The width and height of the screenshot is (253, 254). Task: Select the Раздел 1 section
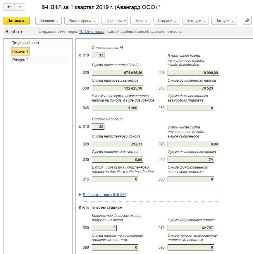point(20,52)
